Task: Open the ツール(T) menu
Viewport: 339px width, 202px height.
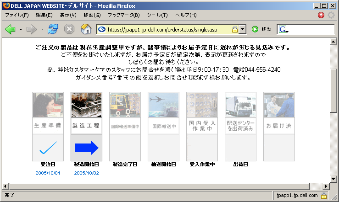Action: coord(157,15)
